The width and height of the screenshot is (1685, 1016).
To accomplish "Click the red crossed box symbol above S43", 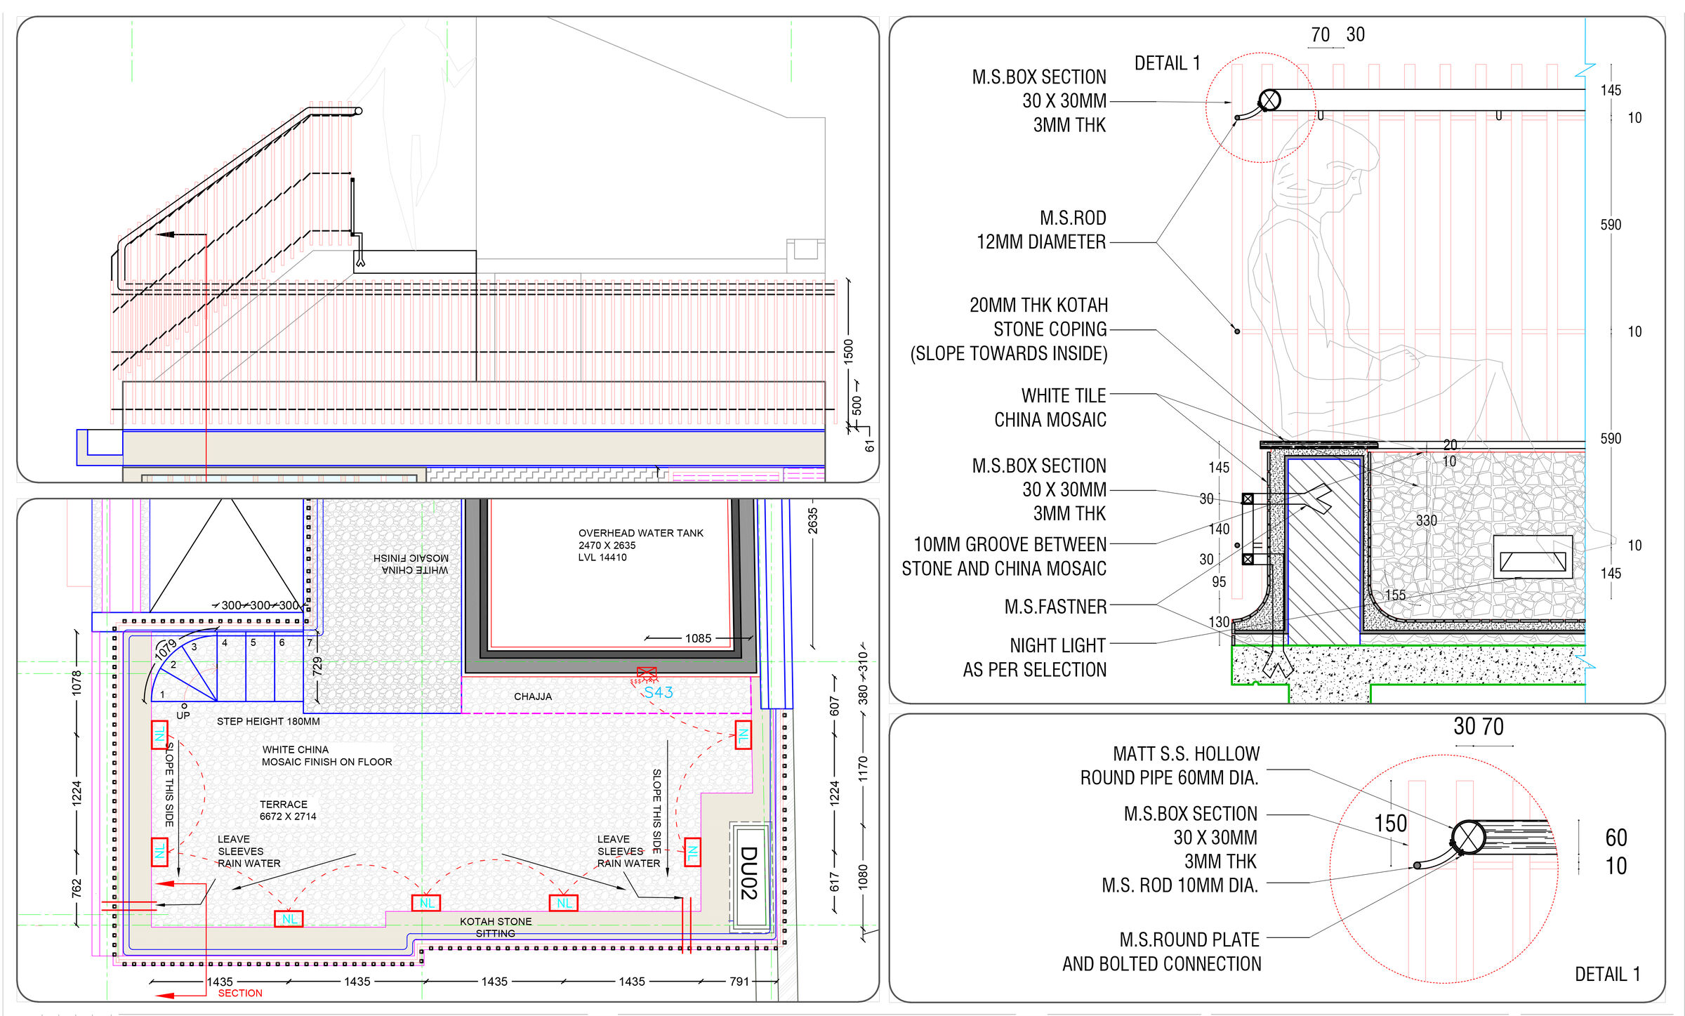I will pyautogui.click(x=647, y=673).
